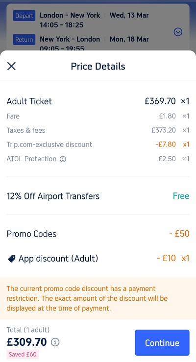Tap the £309.70 total amount

pos(27,342)
